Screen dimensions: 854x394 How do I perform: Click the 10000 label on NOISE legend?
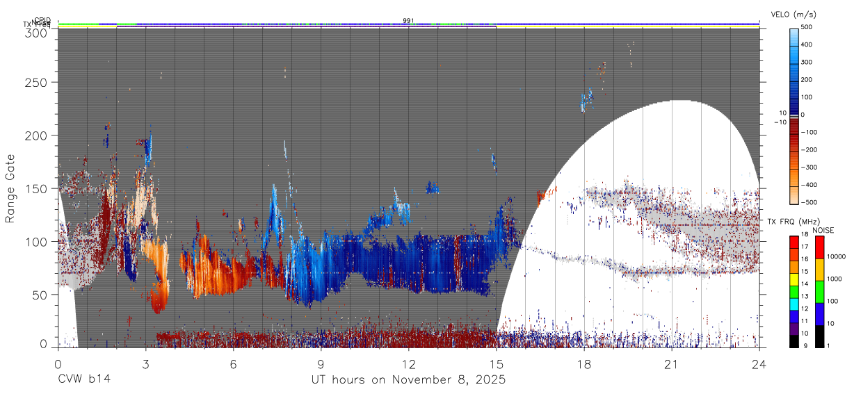[x=835, y=256]
